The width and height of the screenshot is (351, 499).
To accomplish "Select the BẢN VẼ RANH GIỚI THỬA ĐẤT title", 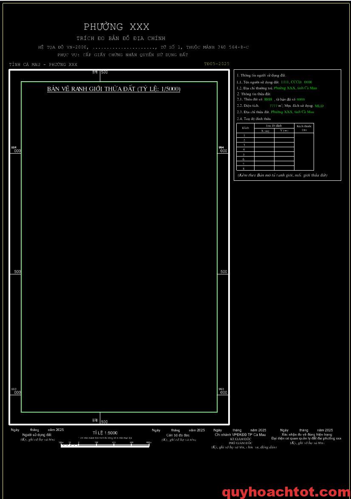I will point(113,89).
